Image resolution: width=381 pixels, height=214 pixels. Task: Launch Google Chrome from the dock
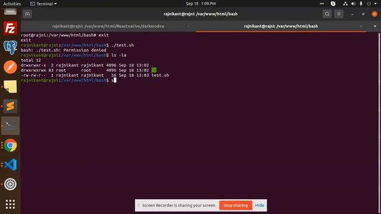10,145
